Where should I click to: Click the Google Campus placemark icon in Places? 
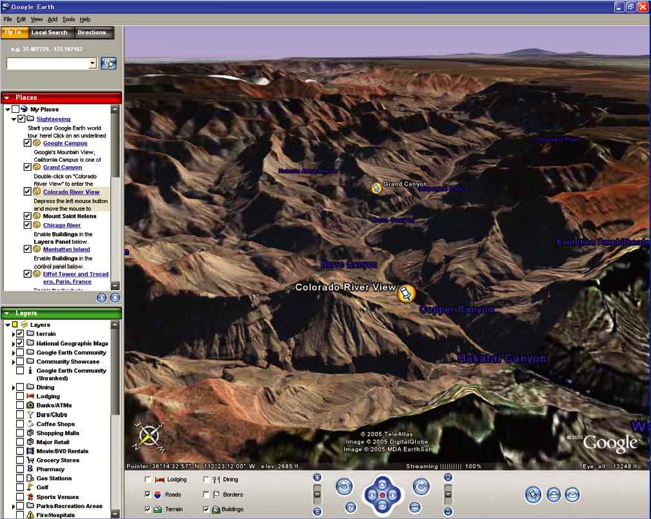37,142
